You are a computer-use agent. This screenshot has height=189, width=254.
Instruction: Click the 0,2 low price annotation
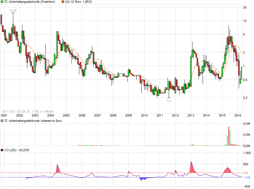pos(169,101)
